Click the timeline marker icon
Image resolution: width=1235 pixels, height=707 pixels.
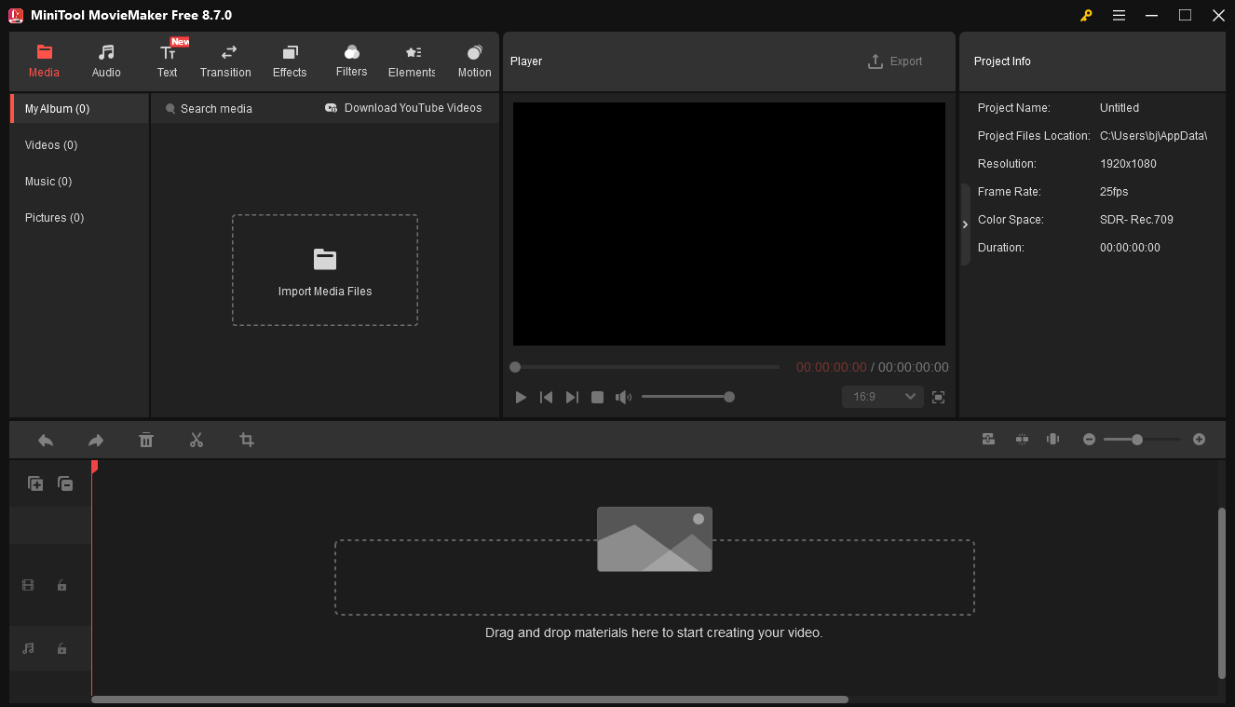(1053, 439)
